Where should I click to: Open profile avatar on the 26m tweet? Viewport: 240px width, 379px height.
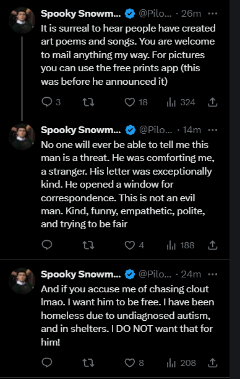pos(22,20)
